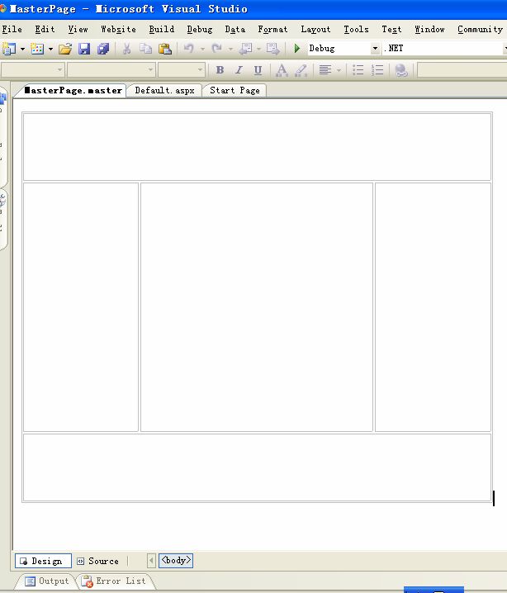Expand the Add New Item dropdown arrow
The height and width of the screenshot is (593, 507).
pyautogui.click(x=50, y=49)
